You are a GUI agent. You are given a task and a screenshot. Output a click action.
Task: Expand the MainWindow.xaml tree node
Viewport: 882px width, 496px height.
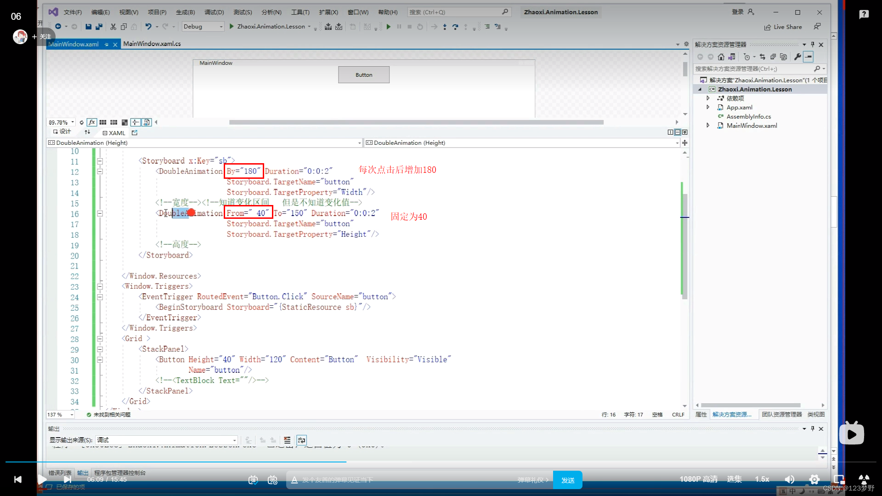(x=708, y=125)
